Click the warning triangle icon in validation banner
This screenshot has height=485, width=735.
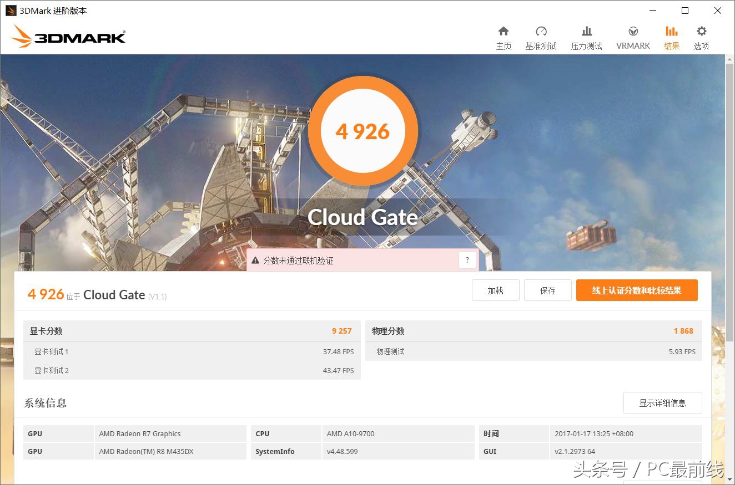[255, 261]
